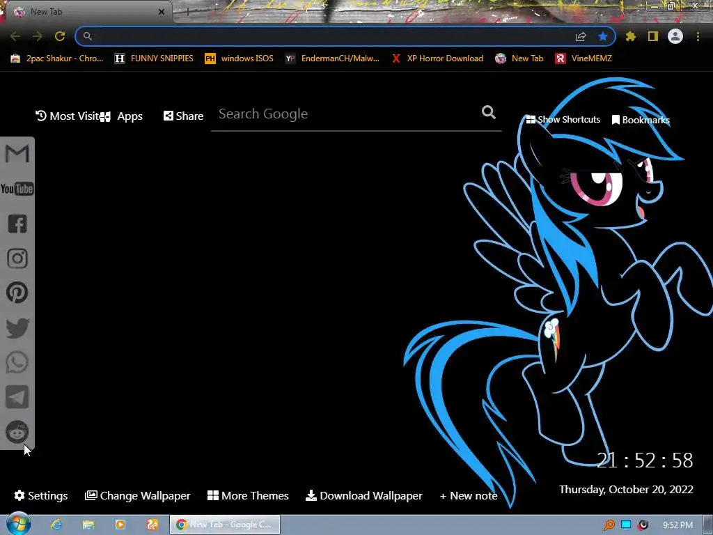This screenshot has height=535, width=713.
Task: Open Windows Start button
Action: click(18, 525)
